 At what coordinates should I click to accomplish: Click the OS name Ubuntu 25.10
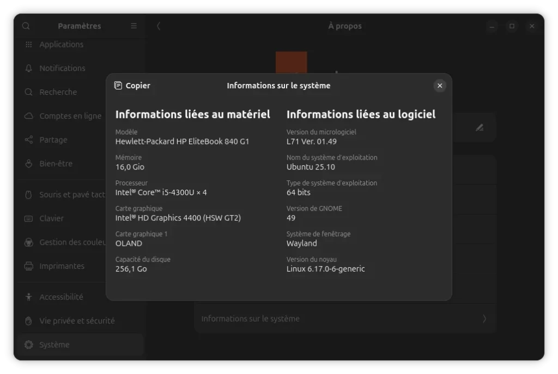point(311,167)
